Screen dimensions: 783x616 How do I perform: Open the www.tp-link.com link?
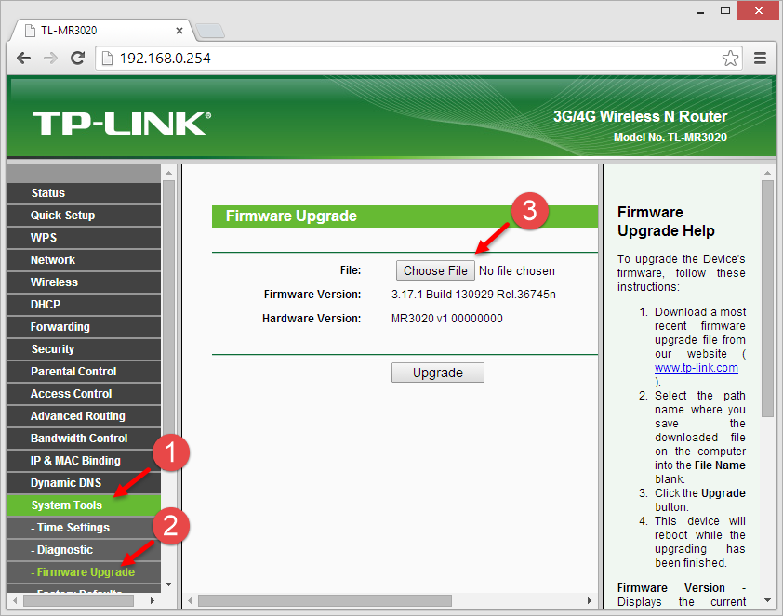tap(697, 368)
